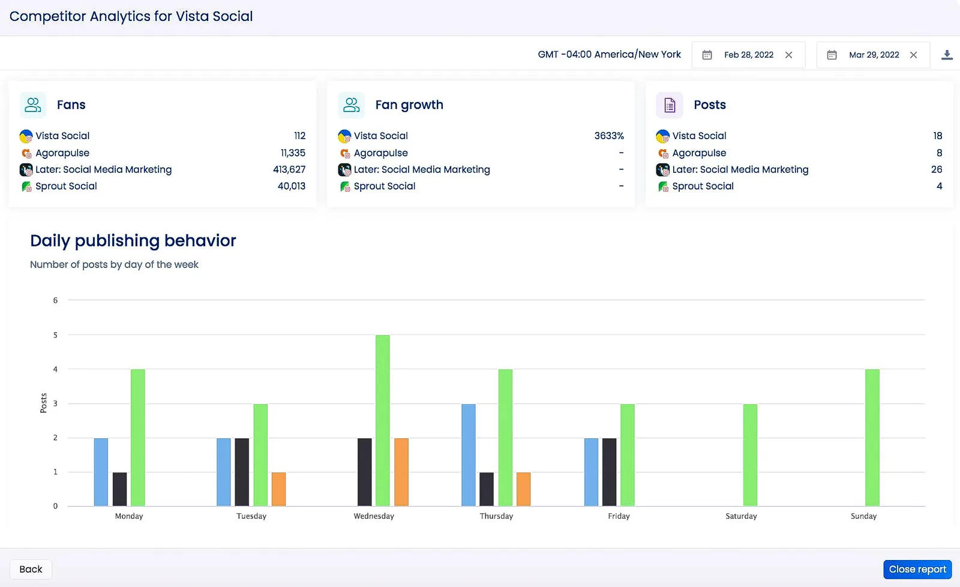Click the Fans panel people icon
Viewport: 960px width, 587px height.
(x=32, y=104)
